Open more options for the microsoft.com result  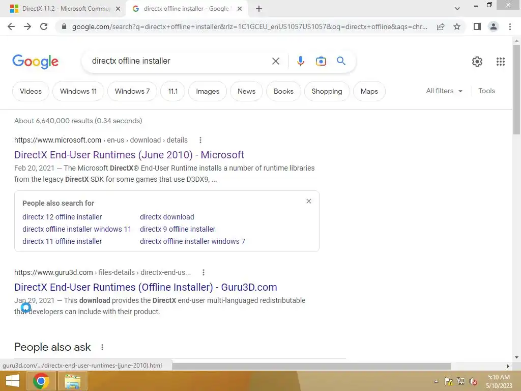click(200, 140)
